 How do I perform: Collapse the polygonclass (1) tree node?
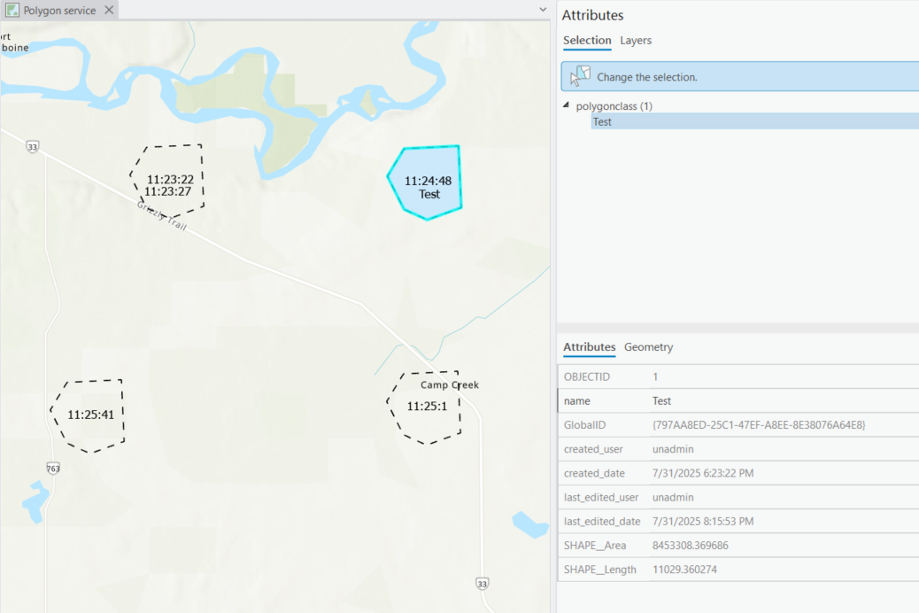(x=566, y=105)
